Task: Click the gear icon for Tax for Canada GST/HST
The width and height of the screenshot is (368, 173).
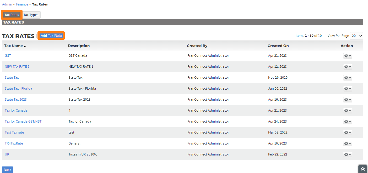Action: pos(348,122)
